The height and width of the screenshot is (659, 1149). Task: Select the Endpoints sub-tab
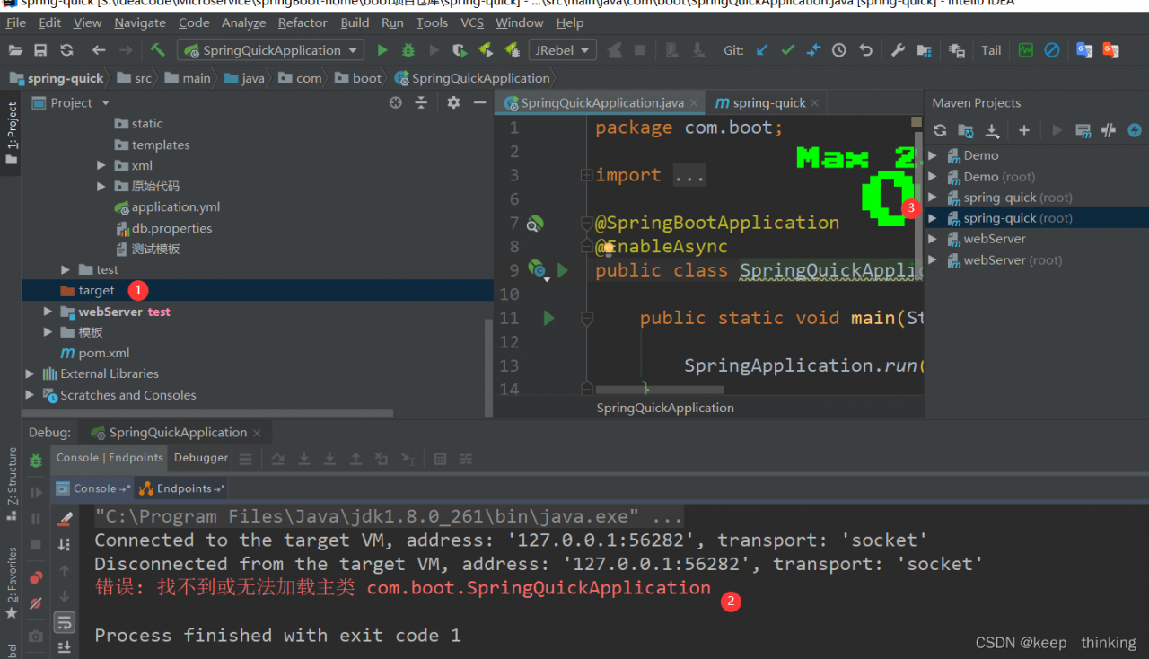click(181, 488)
